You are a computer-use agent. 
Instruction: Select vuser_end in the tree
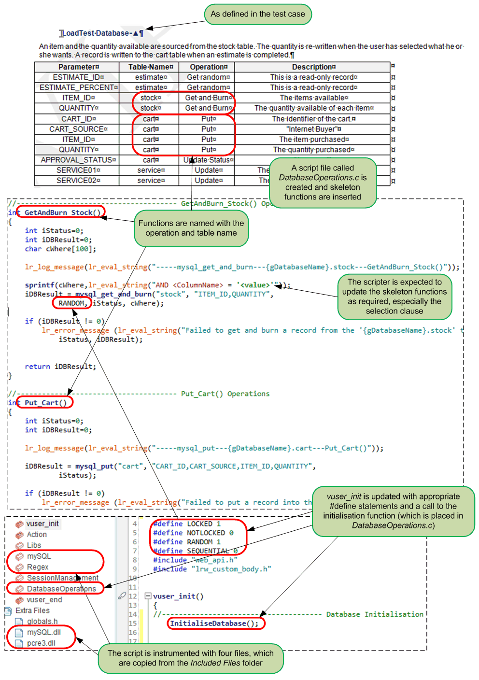coord(44,600)
